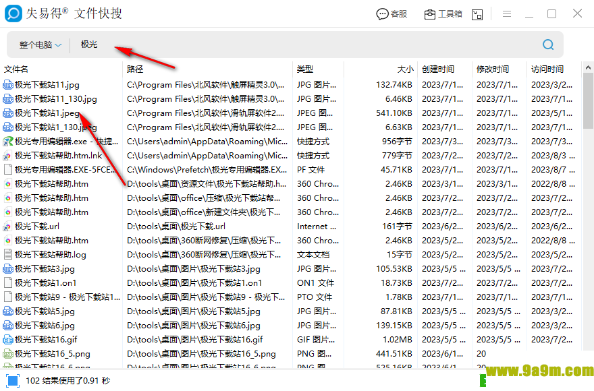Sort by 文件名 column header
This screenshot has width=594, height=391.
click(16, 69)
